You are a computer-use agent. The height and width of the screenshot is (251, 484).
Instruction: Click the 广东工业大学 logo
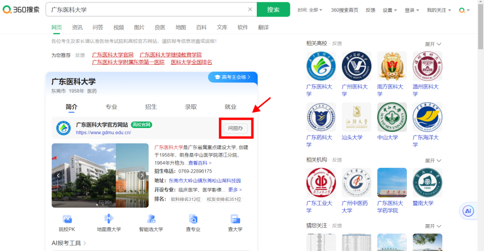pos(321,183)
